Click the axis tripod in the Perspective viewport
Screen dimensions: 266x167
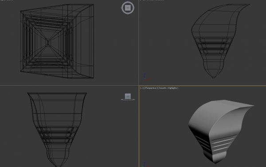pyautogui.click(x=145, y=164)
